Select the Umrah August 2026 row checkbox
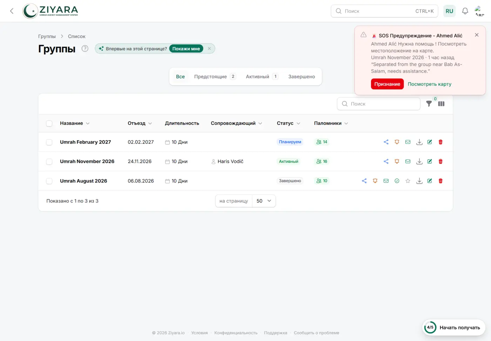 pyautogui.click(x=49, y=181)
